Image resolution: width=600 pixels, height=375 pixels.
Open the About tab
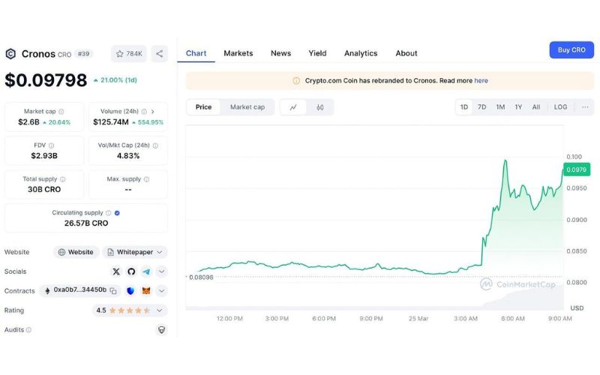[406, 53]
